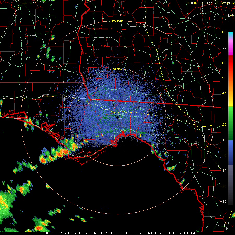Select the 70 value on the dBZ scale
Screen dimensions: 235x235
pyautogui.click(x=224, y=47)
